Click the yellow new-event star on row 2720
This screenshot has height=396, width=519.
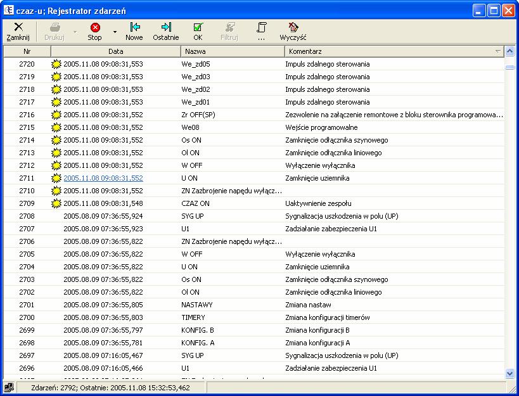pos(56,64)
